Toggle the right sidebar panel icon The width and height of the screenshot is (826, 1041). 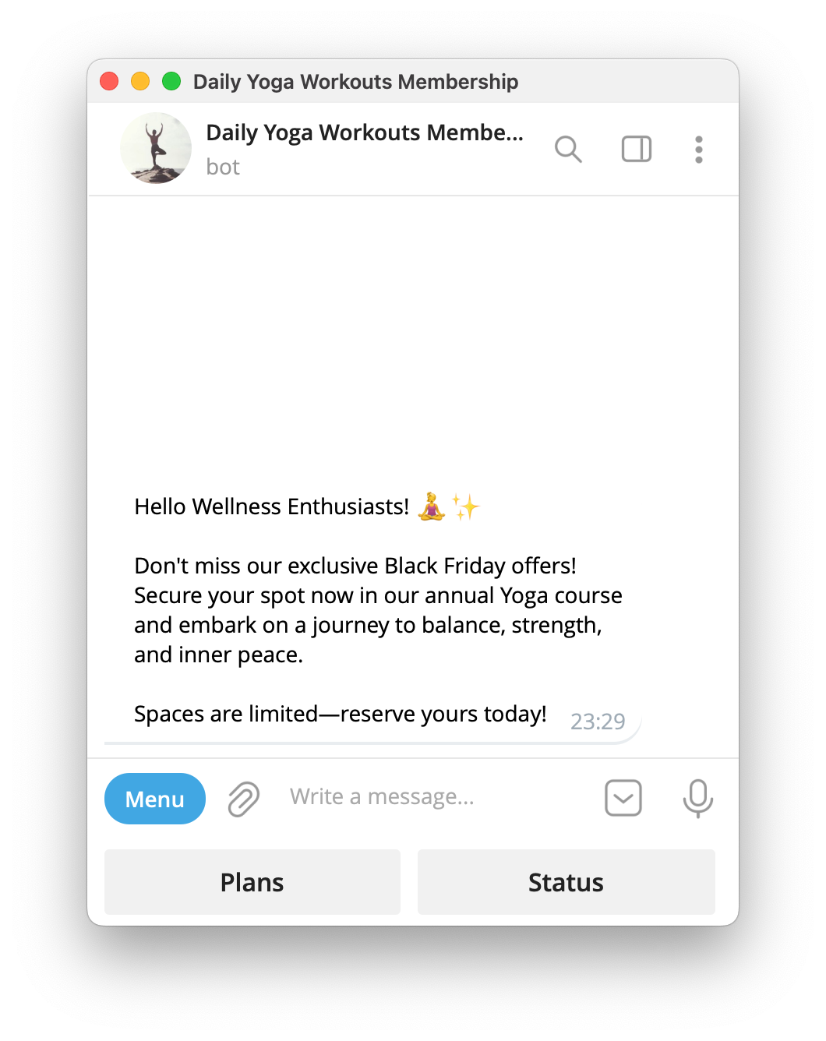coord(637,149)
